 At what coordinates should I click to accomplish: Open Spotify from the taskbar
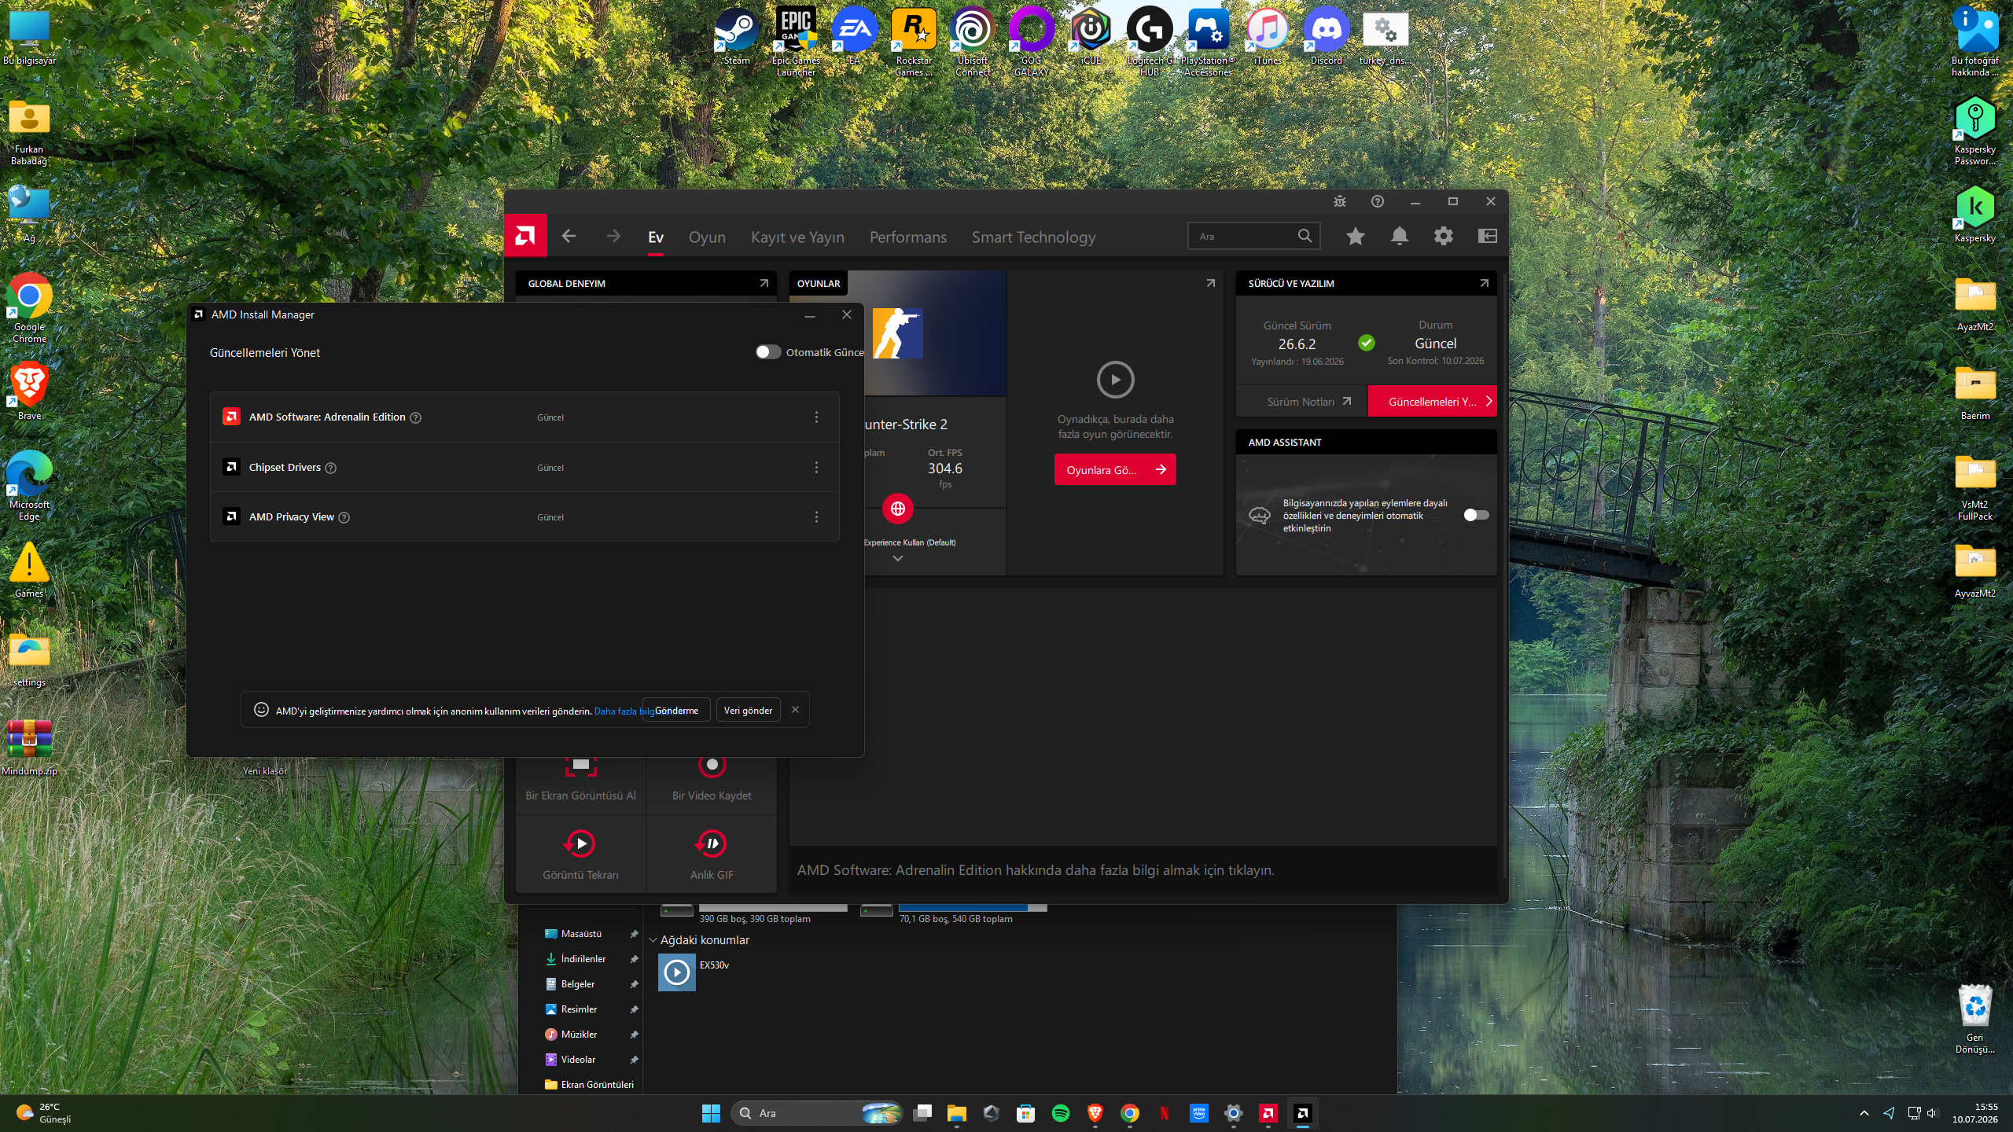[1061, 1113]
